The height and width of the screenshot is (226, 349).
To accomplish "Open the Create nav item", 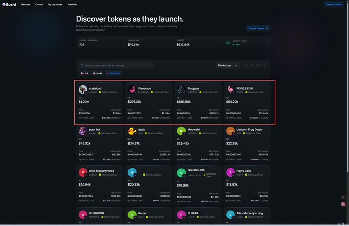I will [39, 4].
